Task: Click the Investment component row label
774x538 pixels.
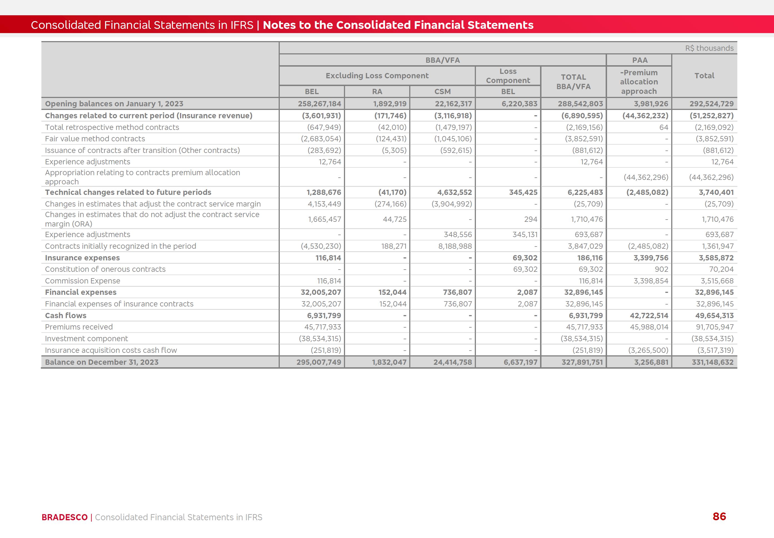Action: tap(86, 339)
